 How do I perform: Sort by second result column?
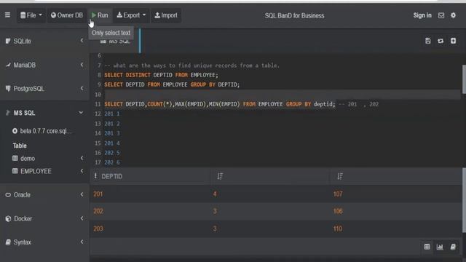tap(220, 176)
